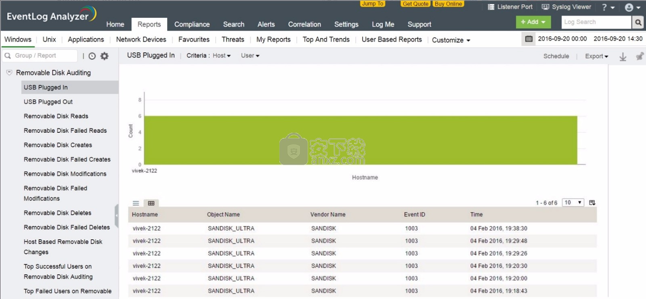Switch to the Search tab
The image size is (646, 299).
coord(234,24)
